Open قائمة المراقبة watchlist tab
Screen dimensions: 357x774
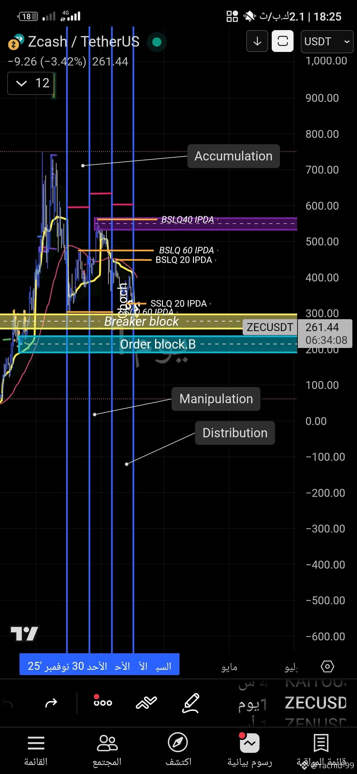point(321,750)
